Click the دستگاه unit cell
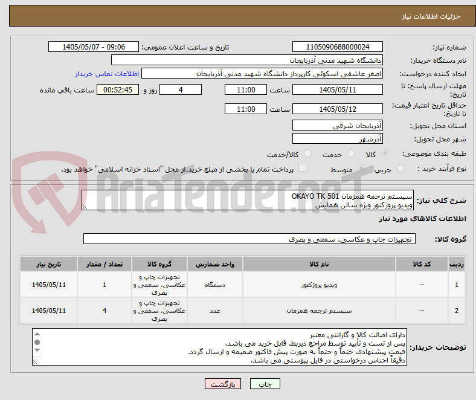Viewport: 476px width, 400px height. tap(215, 285)
